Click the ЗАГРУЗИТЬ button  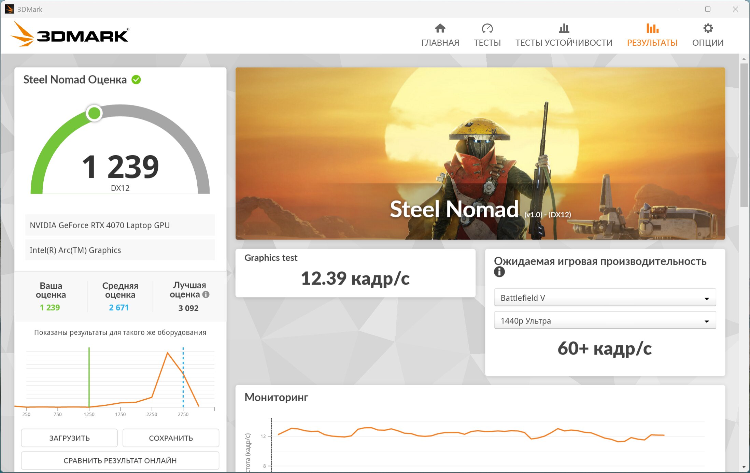click(69, 438)
